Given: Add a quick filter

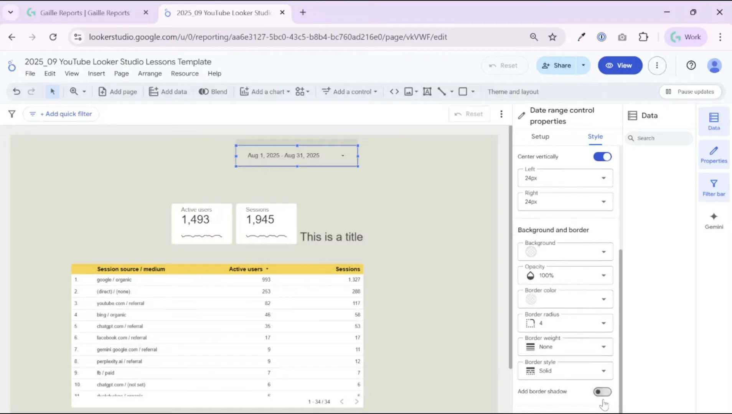Looking at the screenshot, I should click(61, 113).
